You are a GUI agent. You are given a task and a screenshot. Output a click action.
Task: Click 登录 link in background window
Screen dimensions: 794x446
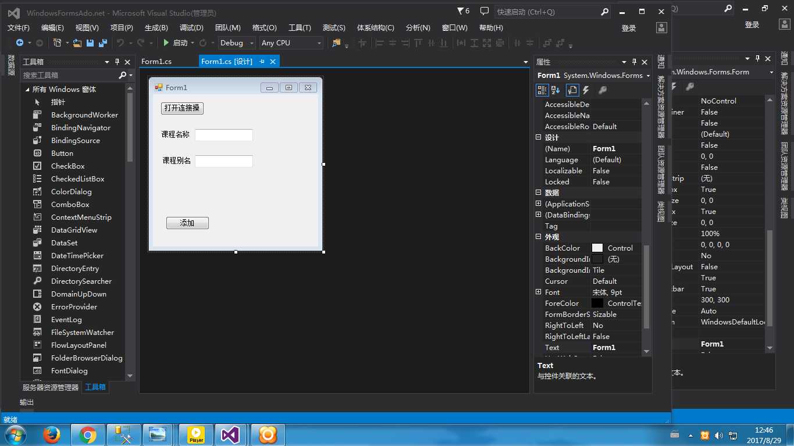752,24
